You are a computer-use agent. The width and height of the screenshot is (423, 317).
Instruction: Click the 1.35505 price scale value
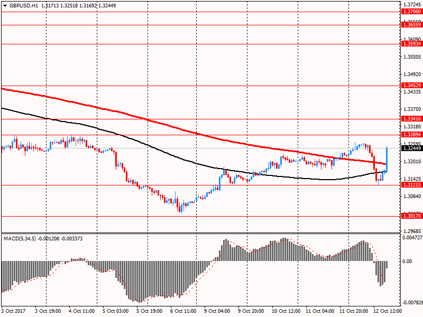click(412, 57)
